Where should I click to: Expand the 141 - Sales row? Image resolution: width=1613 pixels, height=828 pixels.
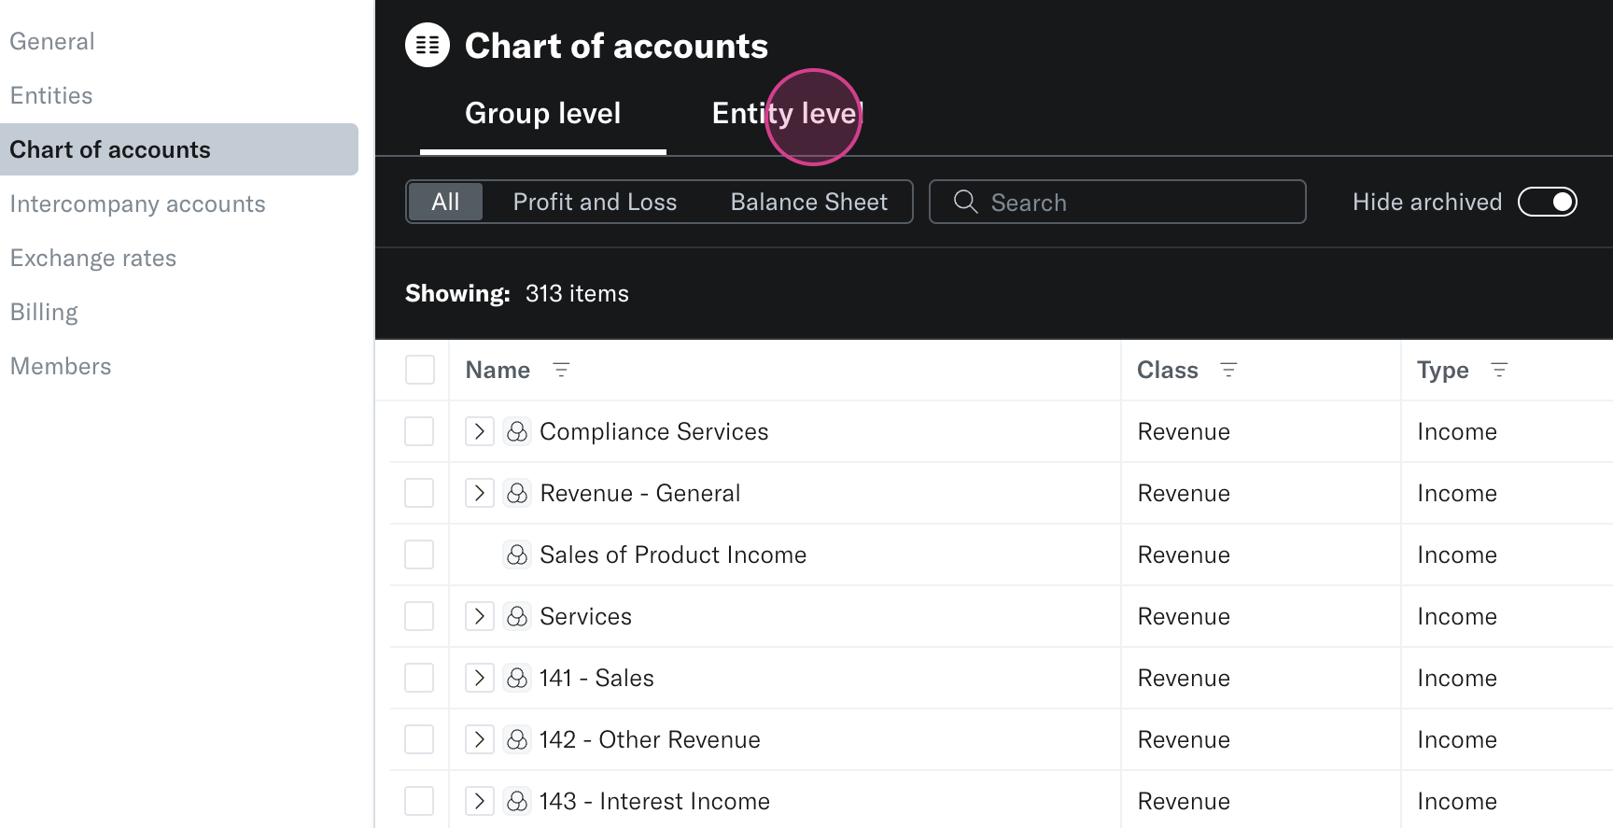click(x=480, y=678)
